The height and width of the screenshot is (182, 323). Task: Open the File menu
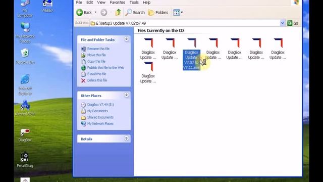coord(79,3)
